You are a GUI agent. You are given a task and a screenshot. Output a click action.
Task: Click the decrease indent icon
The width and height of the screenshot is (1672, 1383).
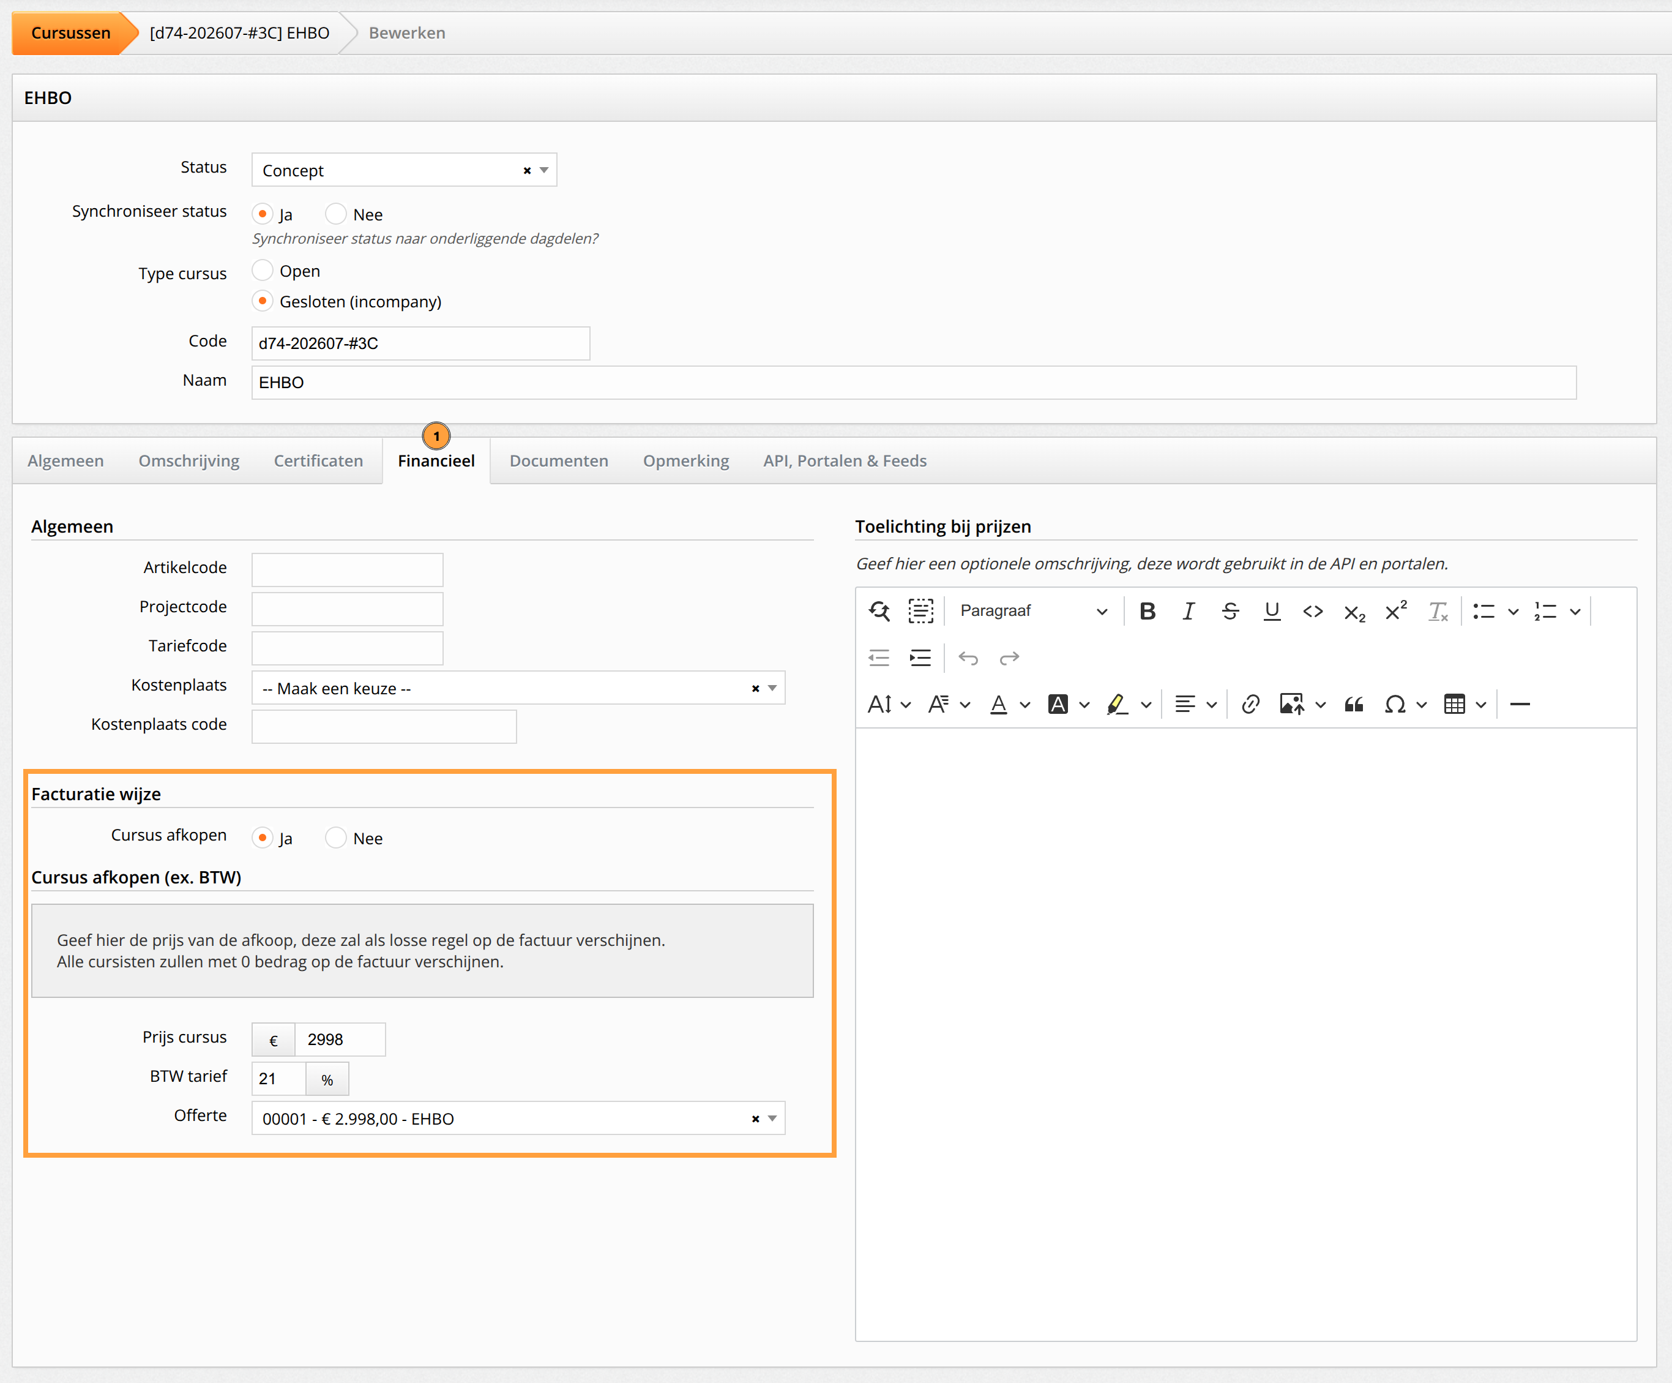(x=879, y=658)
